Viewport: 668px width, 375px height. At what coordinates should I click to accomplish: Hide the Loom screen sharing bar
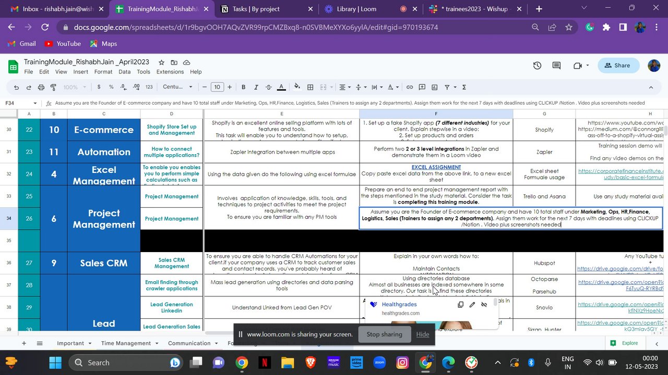[423, 334]
